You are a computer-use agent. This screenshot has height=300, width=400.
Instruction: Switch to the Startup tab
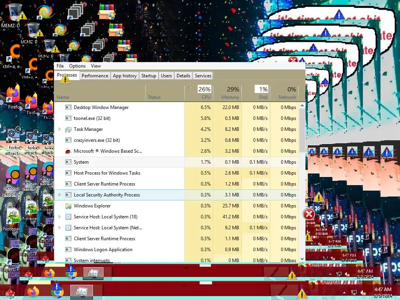[x=149, y=76]
